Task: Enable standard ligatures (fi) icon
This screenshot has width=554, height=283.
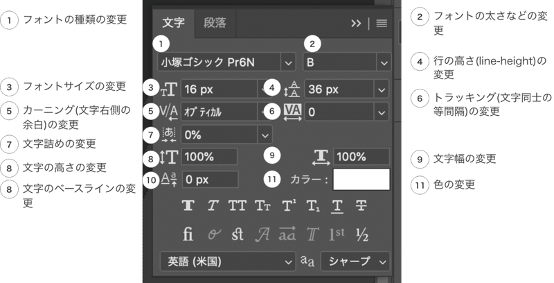Action: (x=188, y=234)
